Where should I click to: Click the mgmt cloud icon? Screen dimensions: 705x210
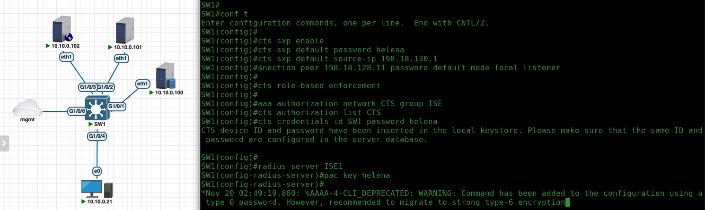(x=27, y=108)
